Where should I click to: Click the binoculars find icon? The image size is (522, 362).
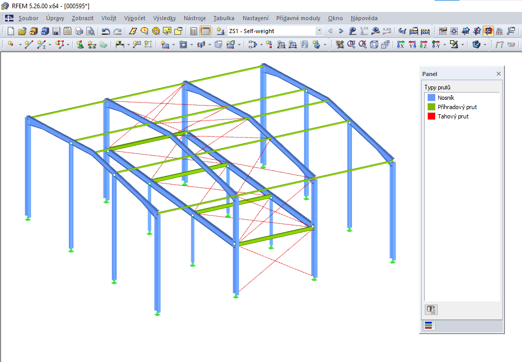(x=402, y=31)
